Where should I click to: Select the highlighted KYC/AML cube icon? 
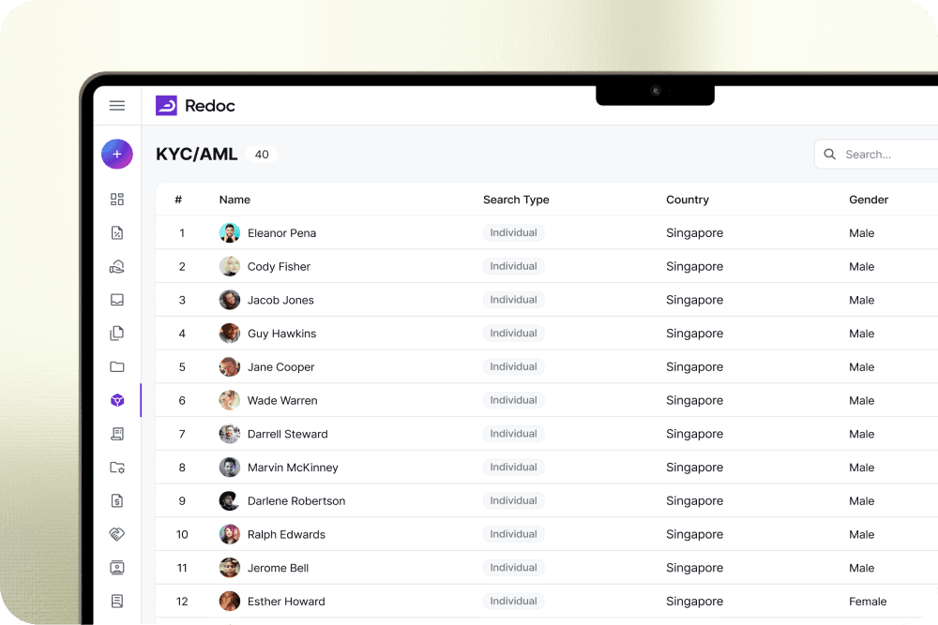coord(116,400)
